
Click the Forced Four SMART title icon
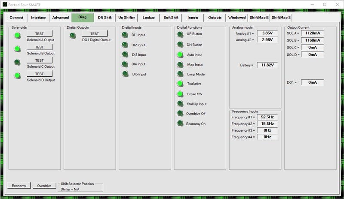pos(5,4)
